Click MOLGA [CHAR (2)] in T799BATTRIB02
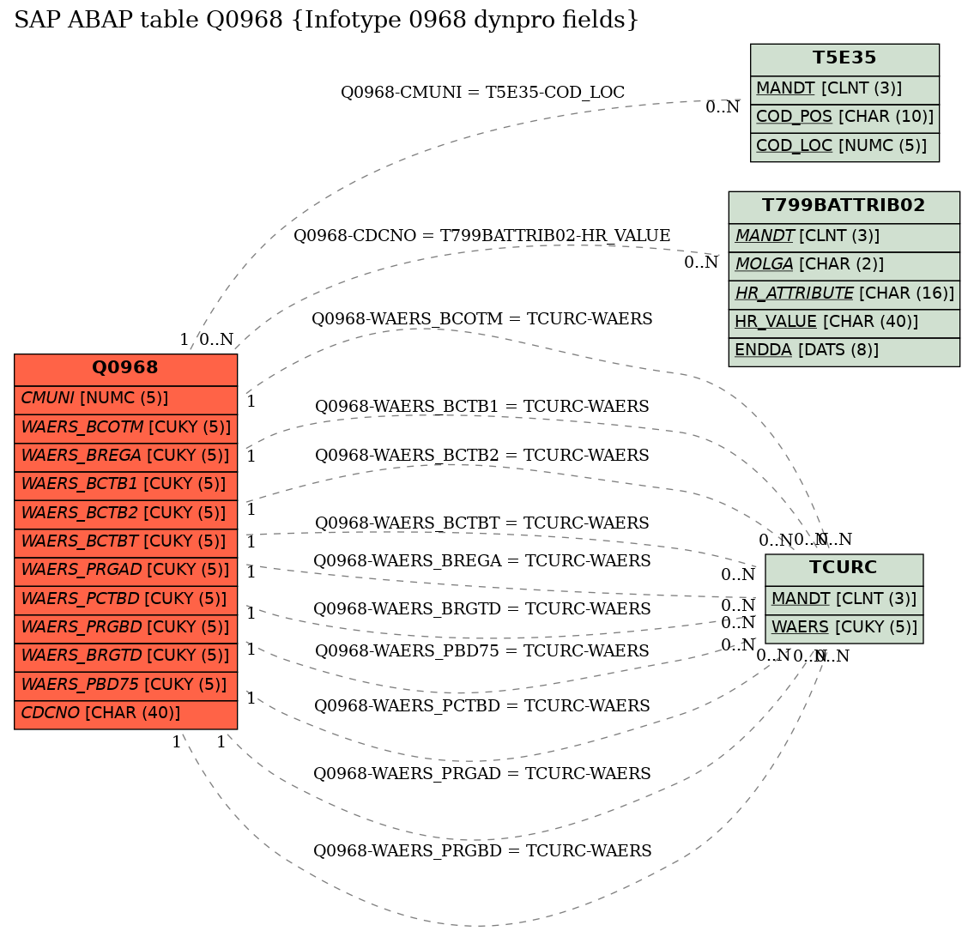974x931 pixels. (844, 266)
